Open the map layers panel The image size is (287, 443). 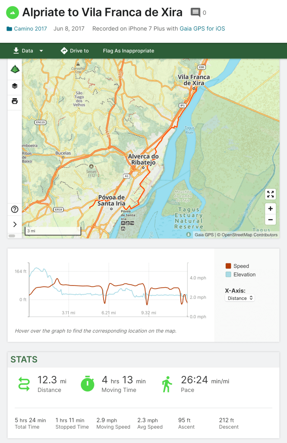pyautogui.click(x=15, y=86)
